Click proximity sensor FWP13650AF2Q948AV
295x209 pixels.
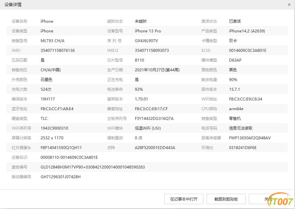(250, 138)
